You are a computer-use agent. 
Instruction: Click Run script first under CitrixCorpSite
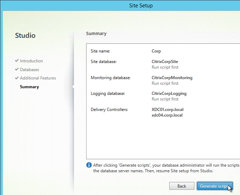[x=165, y=67]
